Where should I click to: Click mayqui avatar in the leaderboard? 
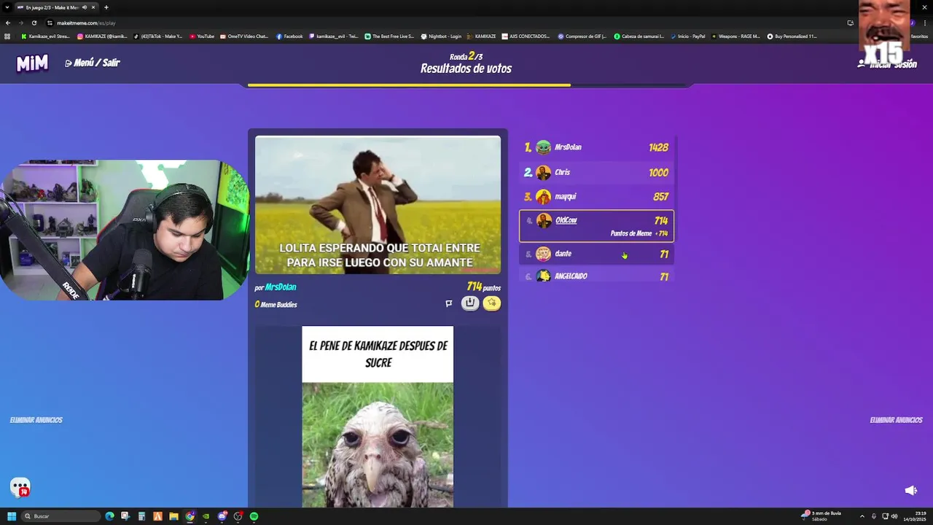point(543,197)
